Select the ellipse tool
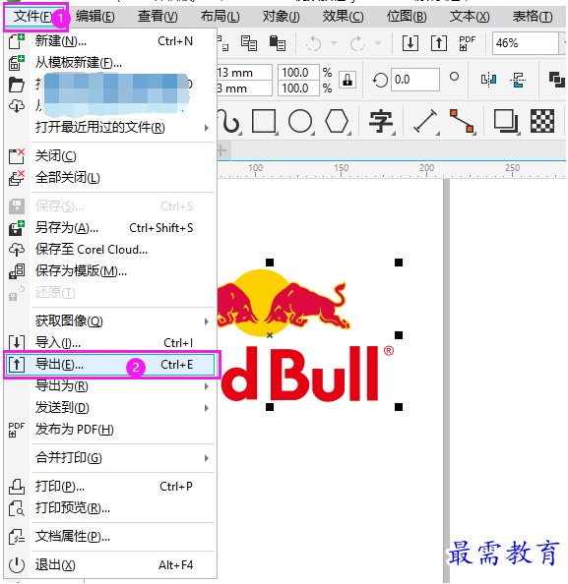Viewport: 568px width, 584px height. (x=300, y=121)
